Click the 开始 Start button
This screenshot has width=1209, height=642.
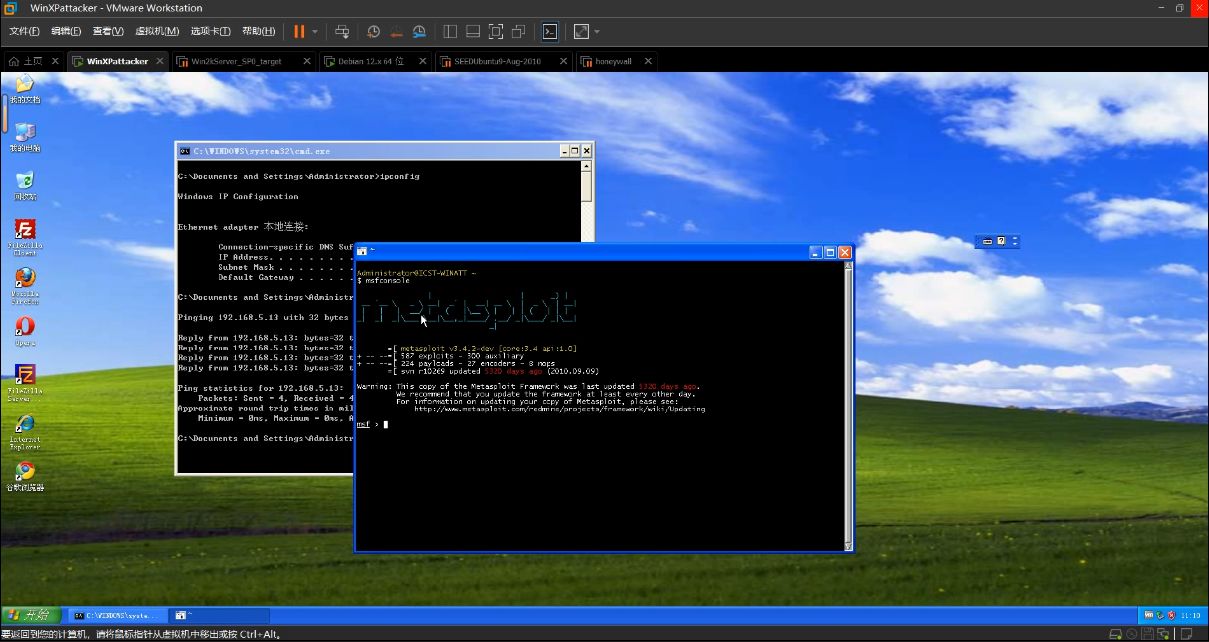[31, 615]
